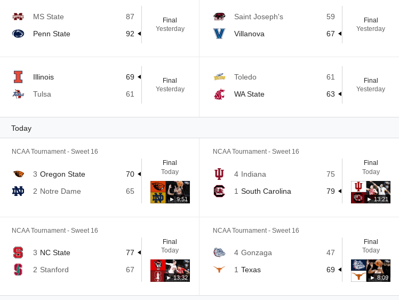
Task: Play NC State vs Stanford 13:32 video
Action: pyautogui.click(x=170, y=271)
